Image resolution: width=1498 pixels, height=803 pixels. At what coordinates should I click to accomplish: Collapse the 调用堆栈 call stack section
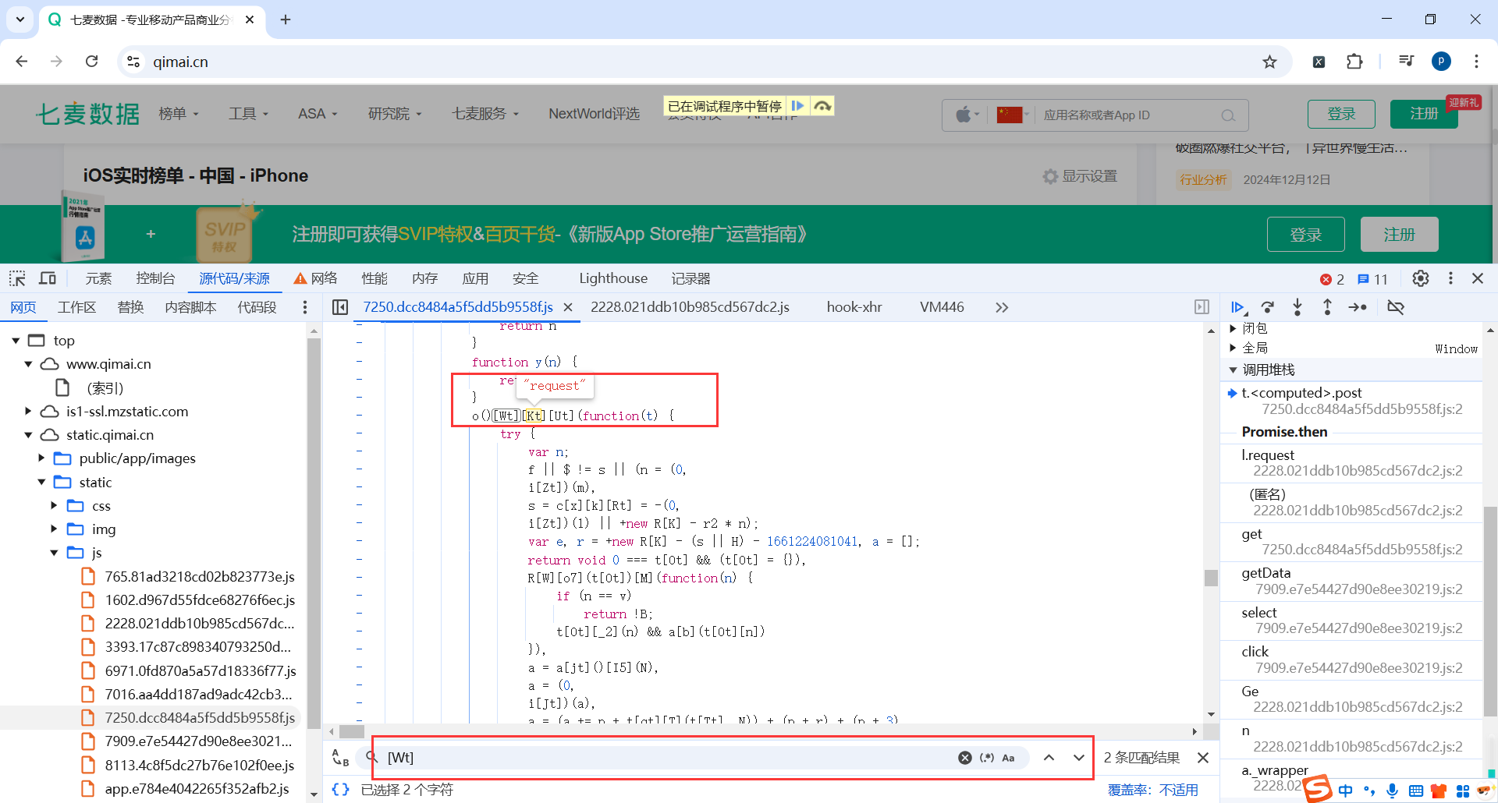pyautogui.click(x=1233, y=370)
